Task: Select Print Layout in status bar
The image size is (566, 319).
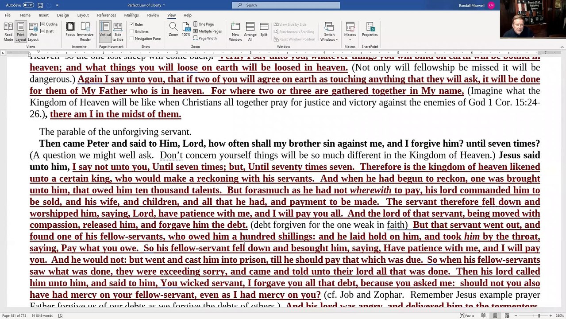Action: (x=495, y=316)
